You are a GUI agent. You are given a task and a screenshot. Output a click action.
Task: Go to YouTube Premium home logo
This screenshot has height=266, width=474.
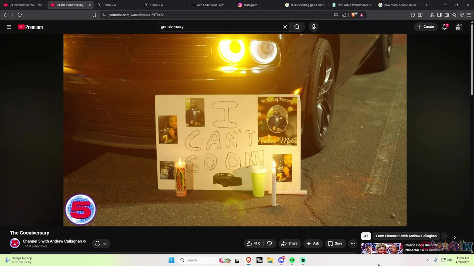[30, 27]
